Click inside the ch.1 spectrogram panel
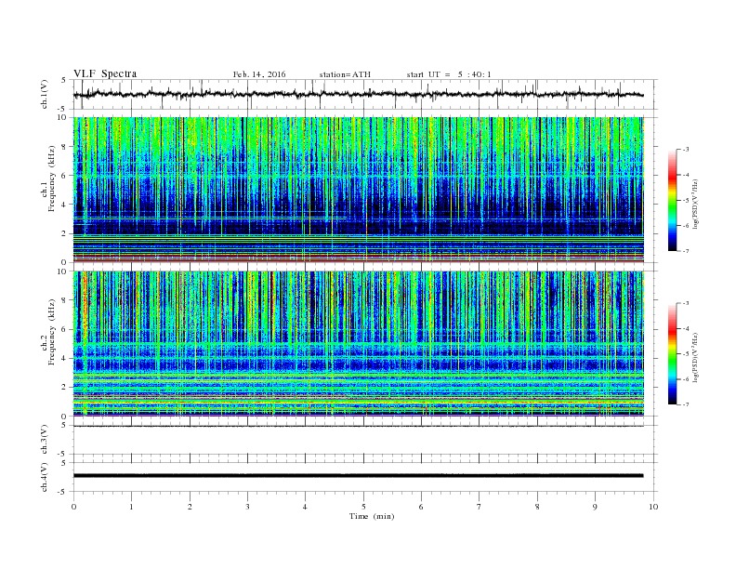Viewport: 736px width, 569px height. pos(358,190)
